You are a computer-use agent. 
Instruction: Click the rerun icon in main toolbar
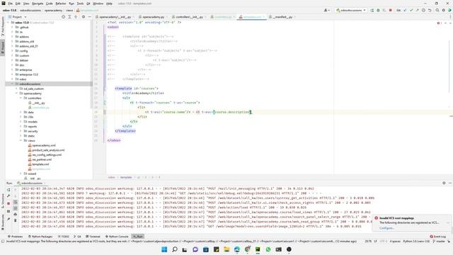point(372,10)
